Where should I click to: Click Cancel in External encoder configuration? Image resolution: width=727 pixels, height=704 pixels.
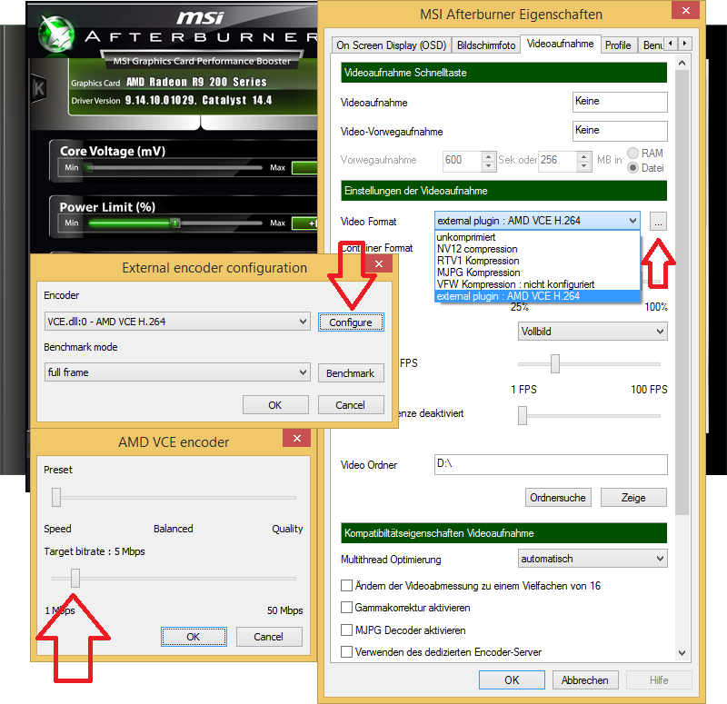[x=351, y=404]
